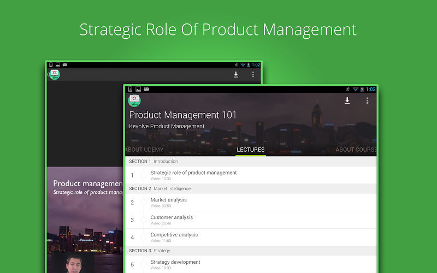Open three-dot menu on background video player screen
437x273 pixels.
click(253, 74)
